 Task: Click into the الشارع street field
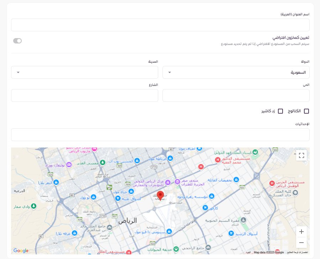[x=84, y=95]
